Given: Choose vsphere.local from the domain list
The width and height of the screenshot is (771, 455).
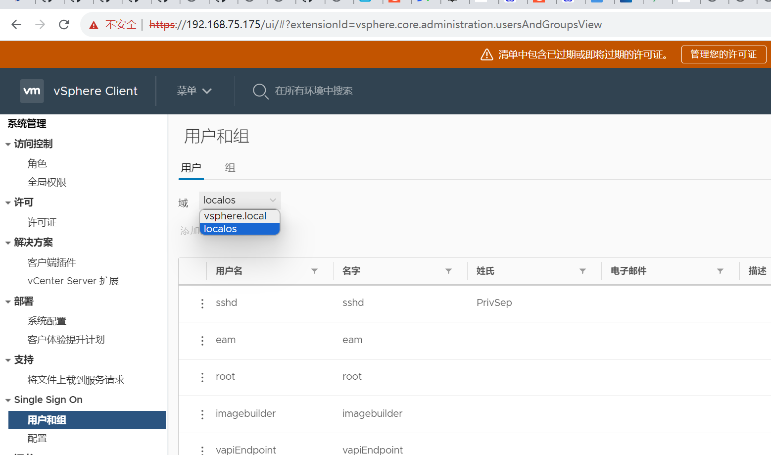Looking at the screenshot, I should tap(240, 216).
